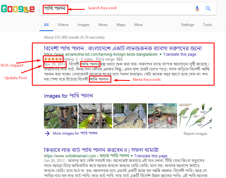
Task: Click the five-star rating of first result
Action: click(x=53, y=59)
